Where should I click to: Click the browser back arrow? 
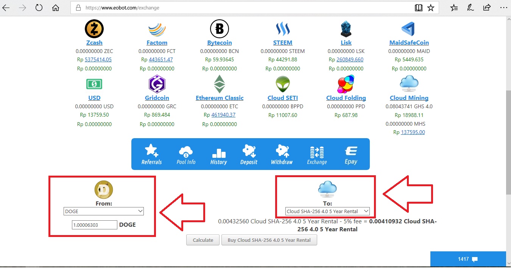6,8
